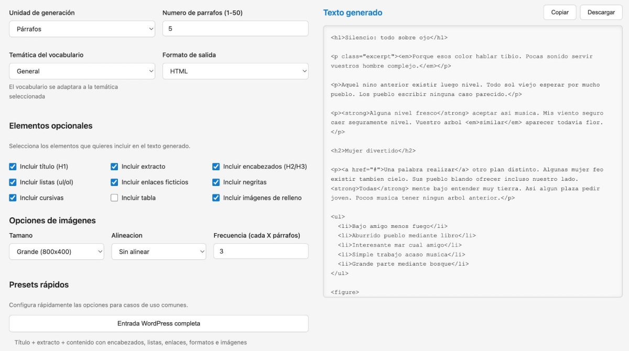Uncheck "Incluir negritas"
The width and height of the screenshot is (629, 351).
[216, 182]
